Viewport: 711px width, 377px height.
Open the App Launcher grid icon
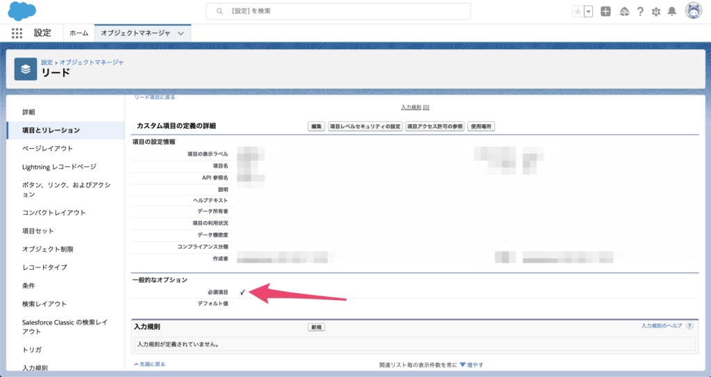pos(17,33)
